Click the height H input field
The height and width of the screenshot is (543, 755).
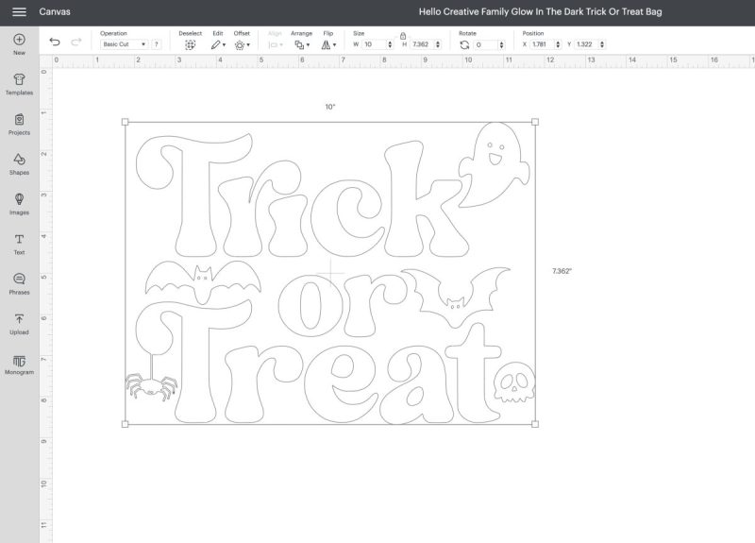(422, 44)
